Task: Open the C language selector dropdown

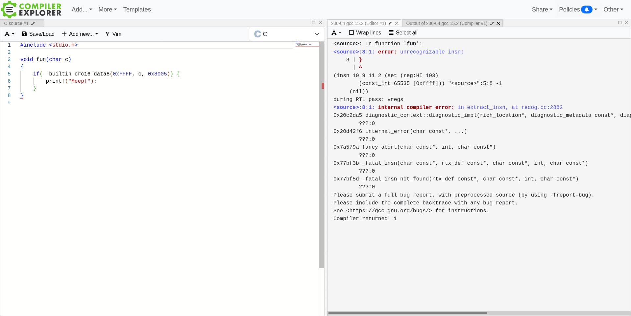Action: point(287,34)
